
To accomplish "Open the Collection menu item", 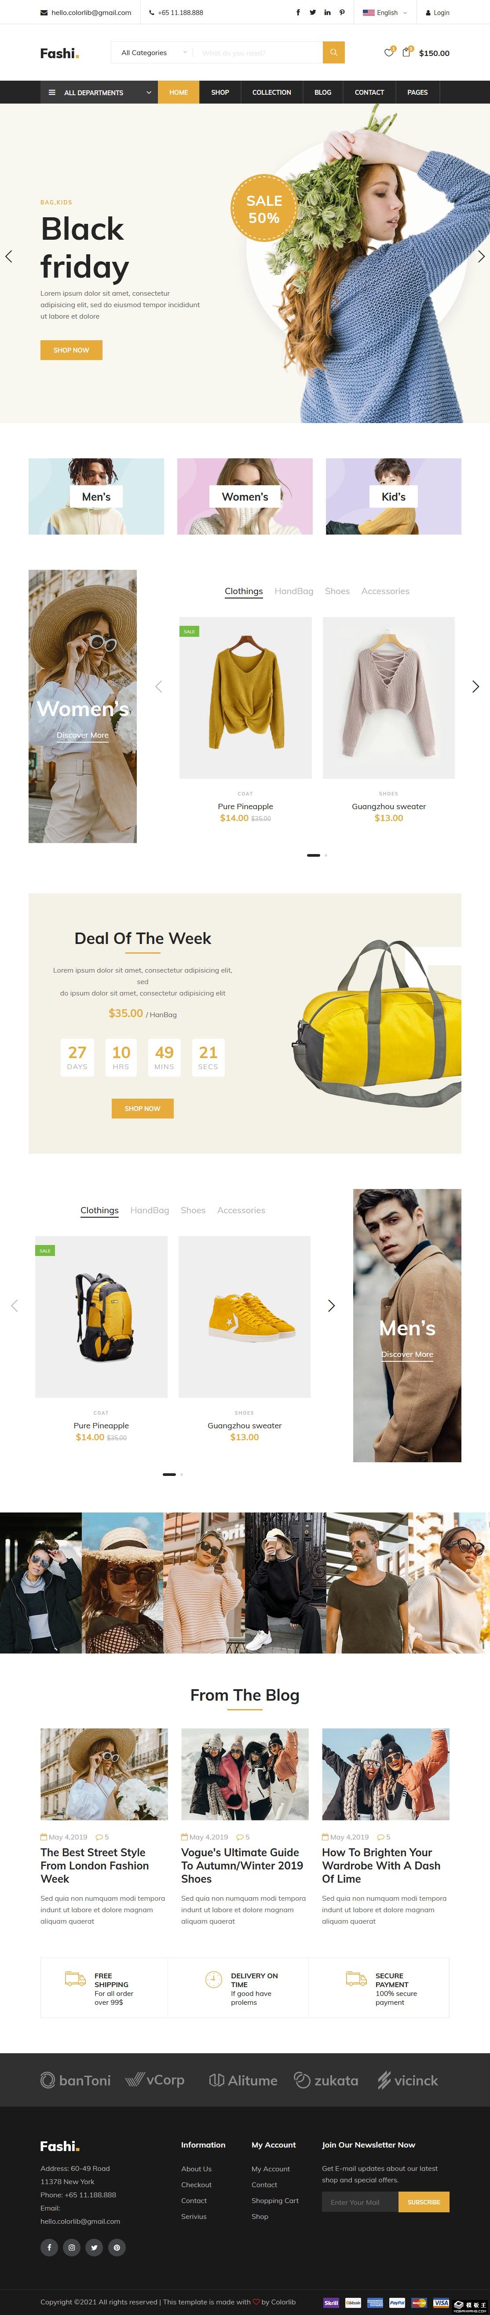I will [x=271, y=93].
